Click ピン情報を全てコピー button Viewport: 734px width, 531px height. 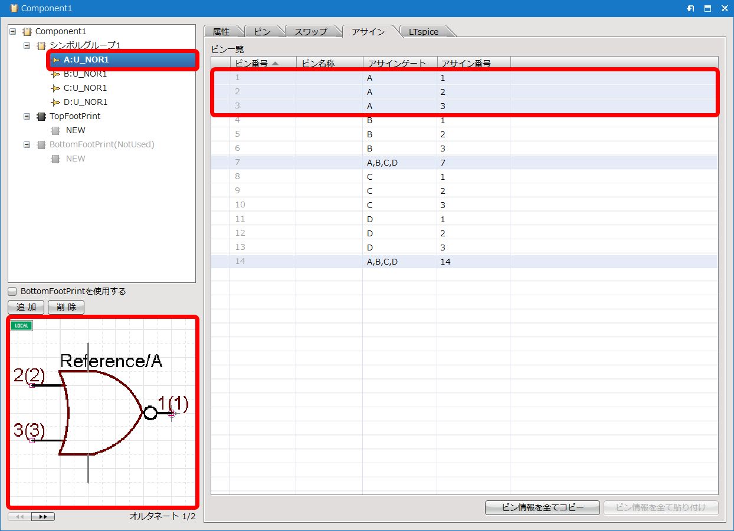542,507
